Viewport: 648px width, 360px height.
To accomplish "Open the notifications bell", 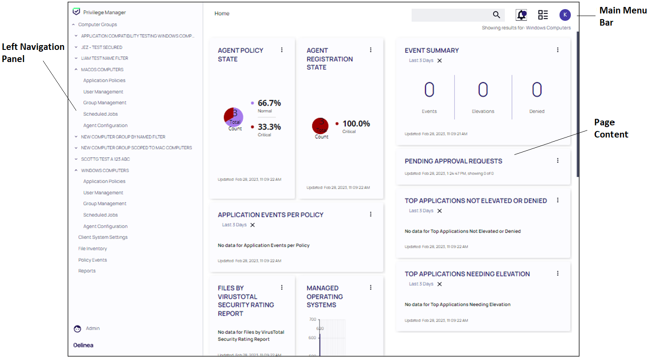I will 521,14.
